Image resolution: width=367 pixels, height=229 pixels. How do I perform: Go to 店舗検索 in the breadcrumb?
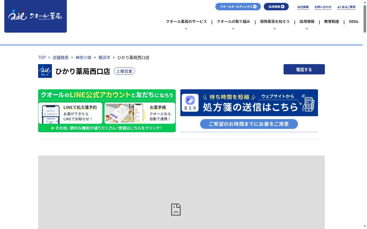[x=60, y=58]
